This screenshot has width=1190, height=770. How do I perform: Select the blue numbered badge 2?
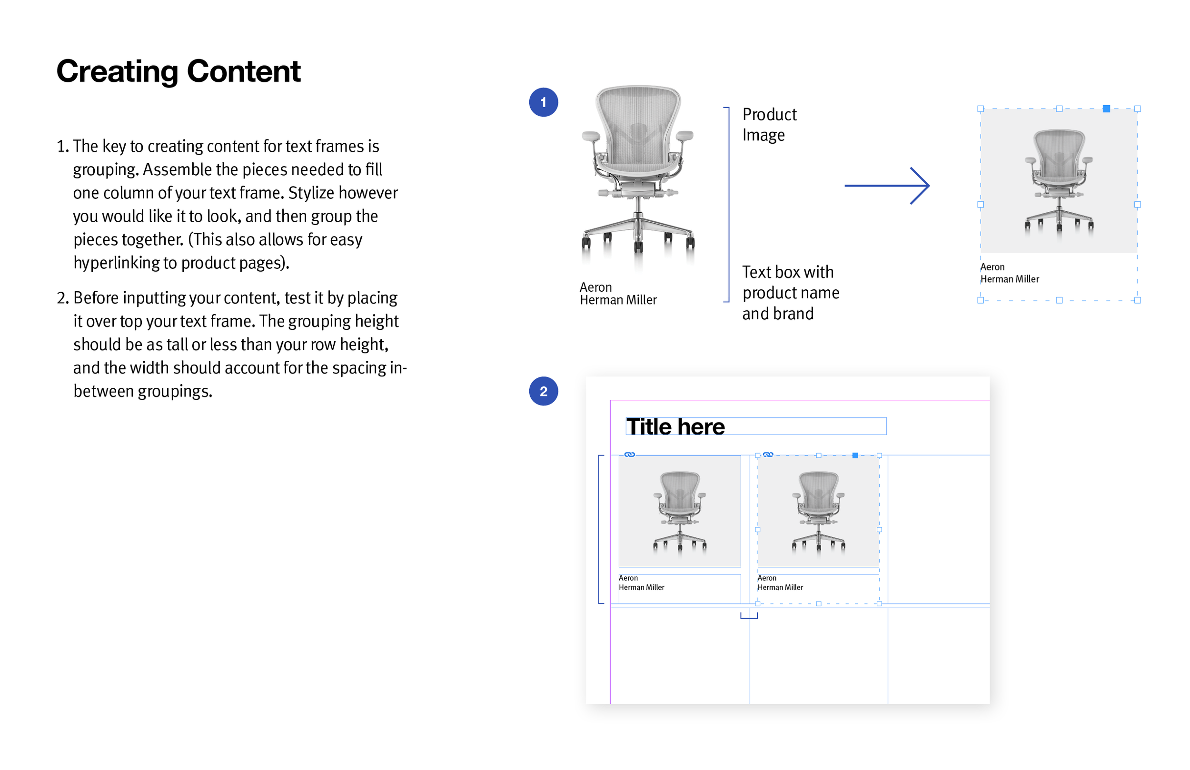click(543, 392)
